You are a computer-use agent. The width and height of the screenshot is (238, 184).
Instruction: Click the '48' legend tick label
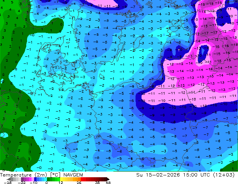point(108,182)
